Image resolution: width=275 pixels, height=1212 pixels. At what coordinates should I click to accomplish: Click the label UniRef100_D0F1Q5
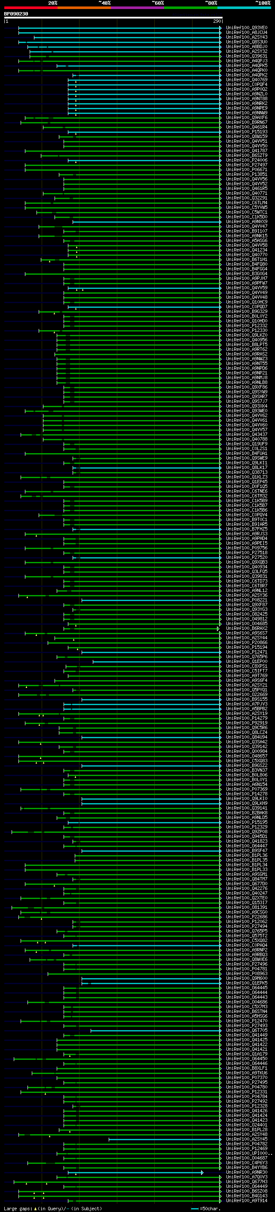[x=246, y=487]
